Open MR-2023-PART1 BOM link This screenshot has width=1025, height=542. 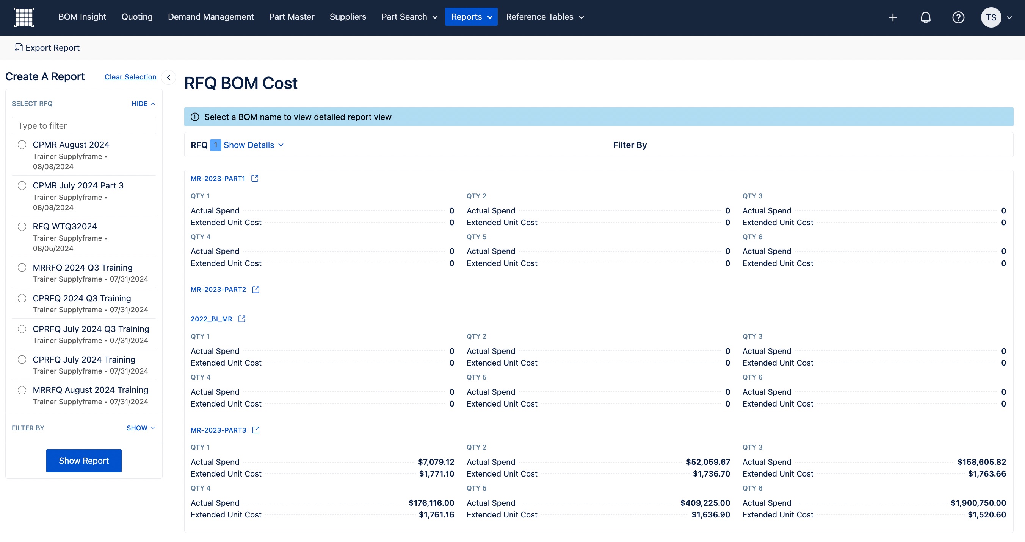218,178
